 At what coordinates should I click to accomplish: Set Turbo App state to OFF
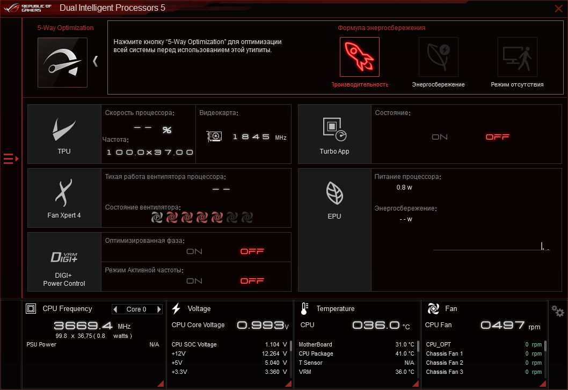(x=497, y=137)
